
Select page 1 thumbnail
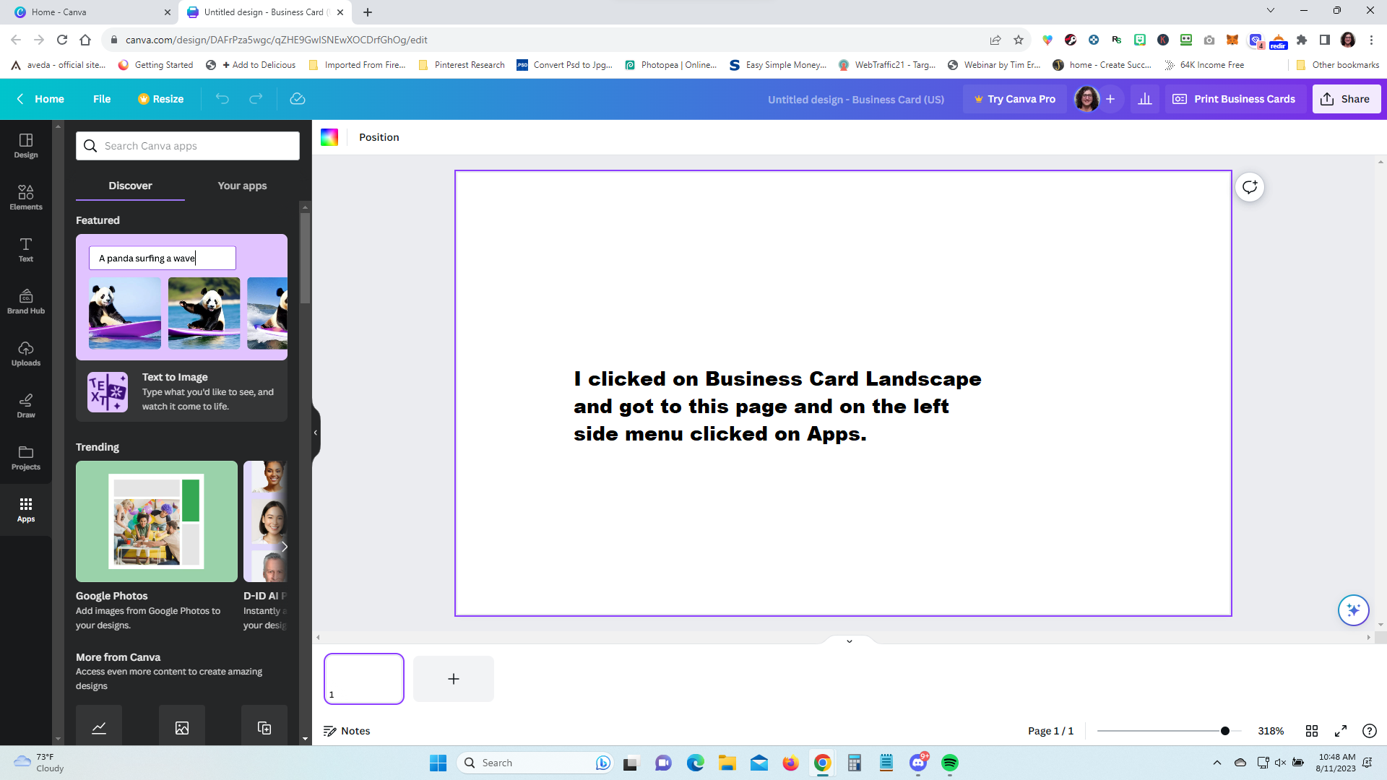point(364,679)
